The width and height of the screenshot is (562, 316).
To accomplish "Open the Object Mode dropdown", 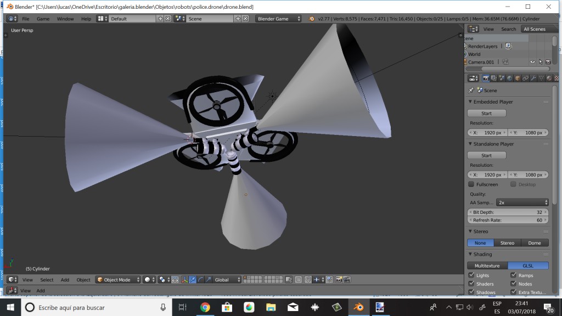I will 117,279.
